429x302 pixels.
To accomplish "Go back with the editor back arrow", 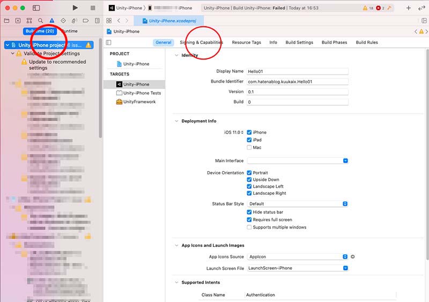I will [x=119, y=20].
